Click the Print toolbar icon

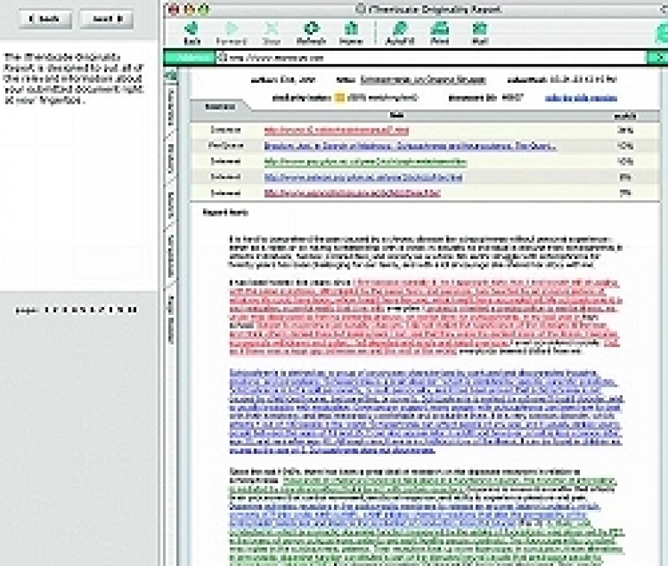click(x=440, y=33)
